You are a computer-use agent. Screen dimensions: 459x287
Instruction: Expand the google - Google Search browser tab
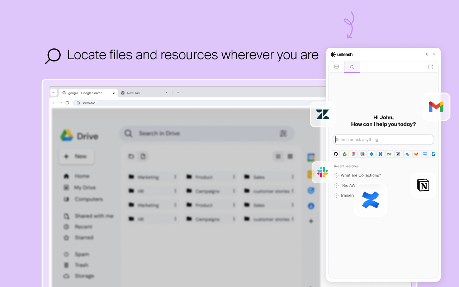pos(86,93)
